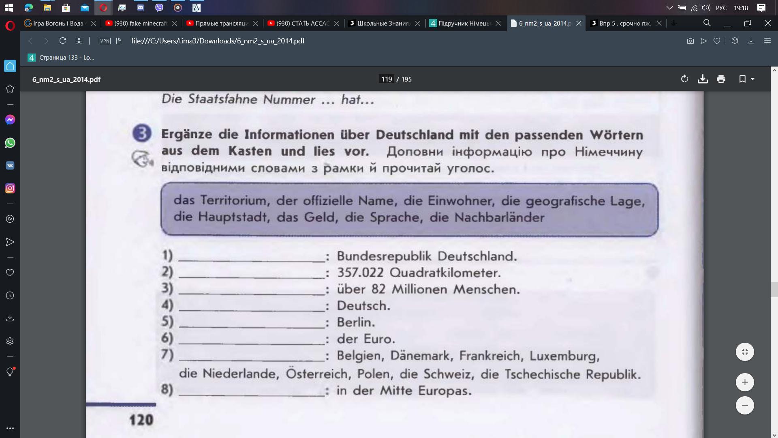The height and width of the screenshot is (438, 778).
Task: Open Messenger in Opera sidebar
Action: pyautogui.click(x=10, y=120)
